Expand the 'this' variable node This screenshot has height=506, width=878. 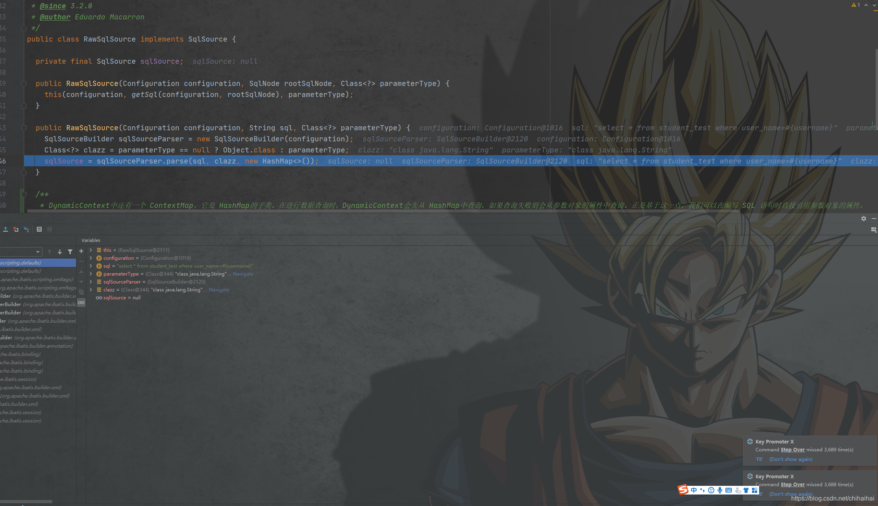coord(91,250)
